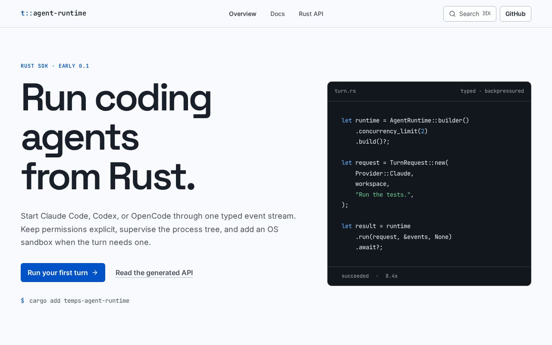Click the cargo add temps-agent-runtime command
Screen dimensions: 552x345
tap(79, 301)
